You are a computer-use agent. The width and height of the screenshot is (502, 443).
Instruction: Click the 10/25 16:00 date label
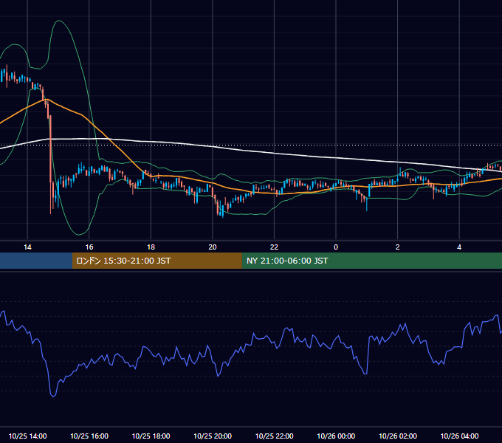pyautogui.click(x=89, y=436)
